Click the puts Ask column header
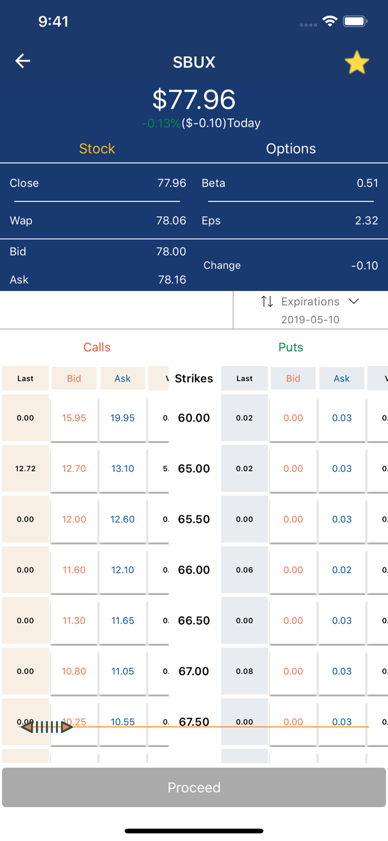Viewport: 388px width, 841px height. click(x=342, y=378)
